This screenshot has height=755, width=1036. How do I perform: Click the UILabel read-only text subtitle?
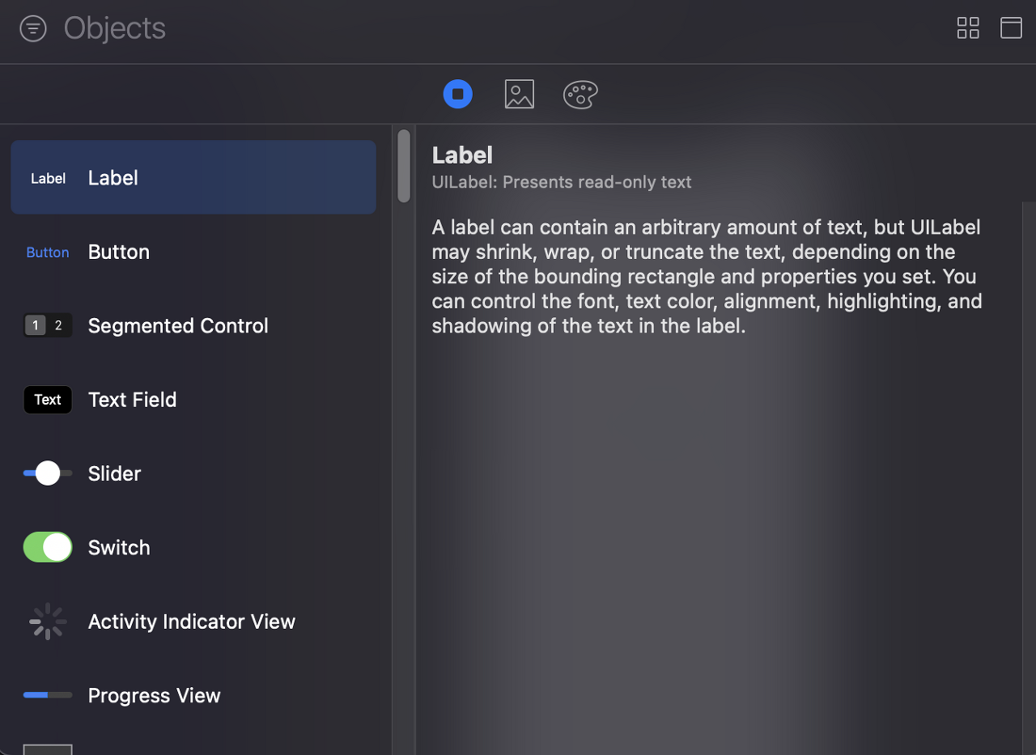562,182
